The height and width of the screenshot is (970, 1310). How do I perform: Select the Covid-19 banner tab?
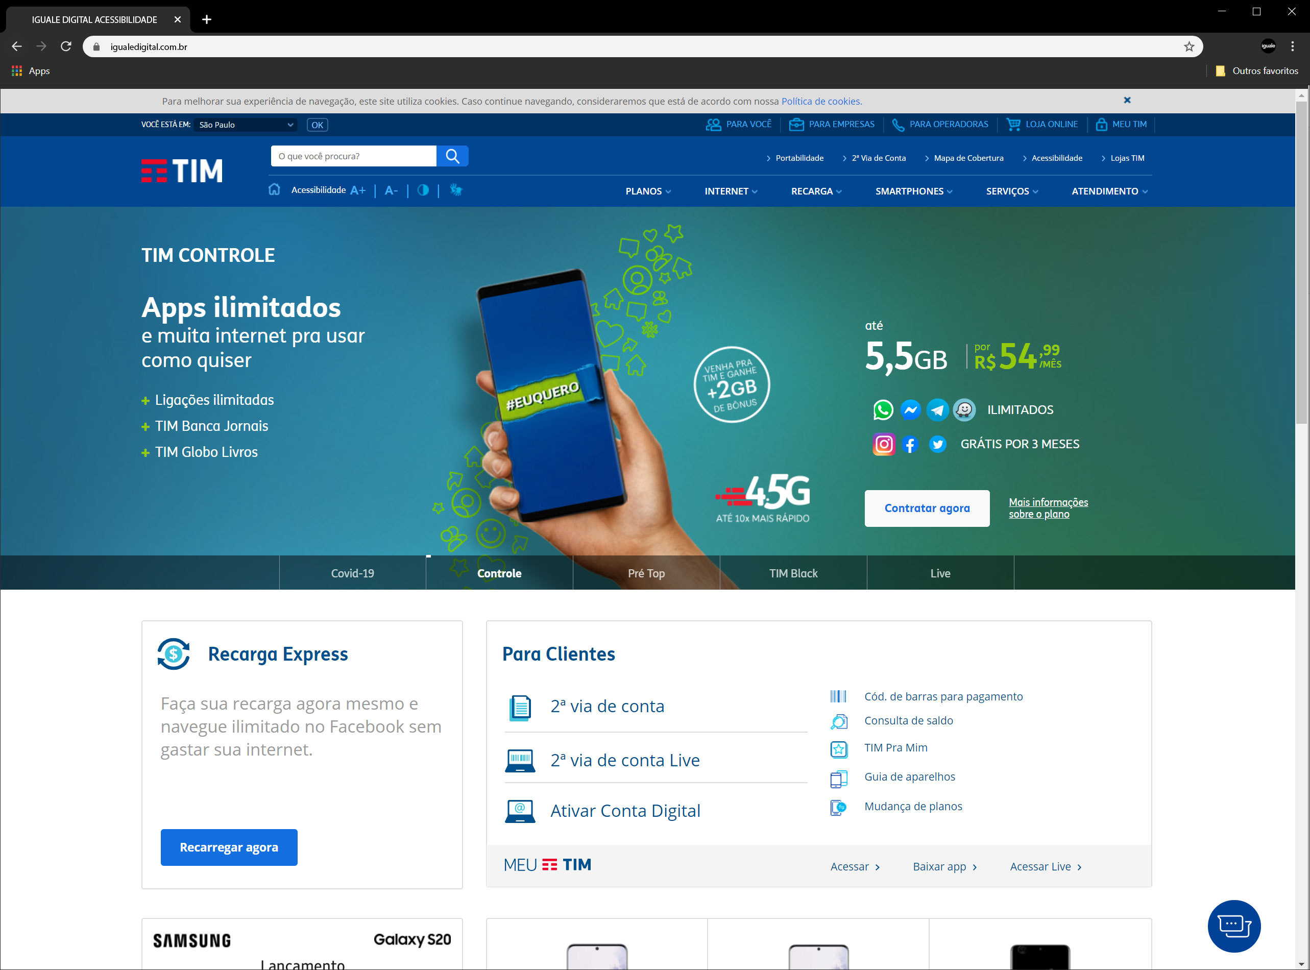point(352,573)
